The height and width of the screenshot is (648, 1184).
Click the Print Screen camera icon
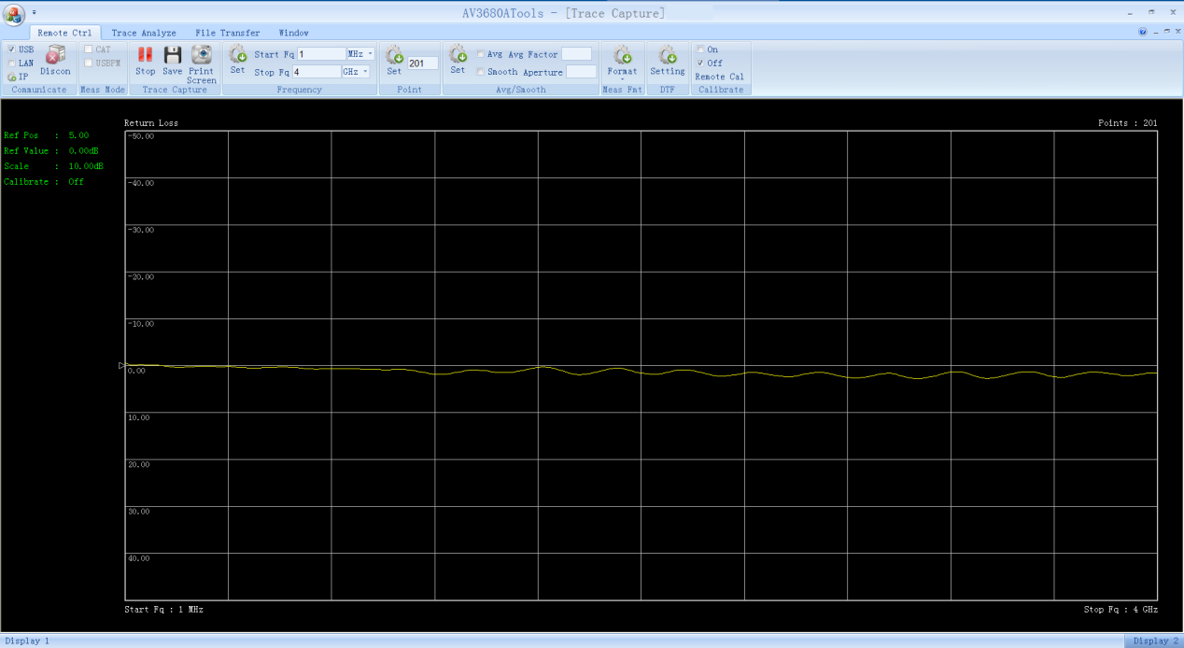coord(202,56)
